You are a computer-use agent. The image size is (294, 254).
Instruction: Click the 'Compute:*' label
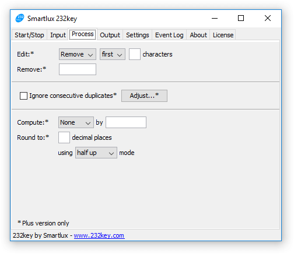pos(33,122)
